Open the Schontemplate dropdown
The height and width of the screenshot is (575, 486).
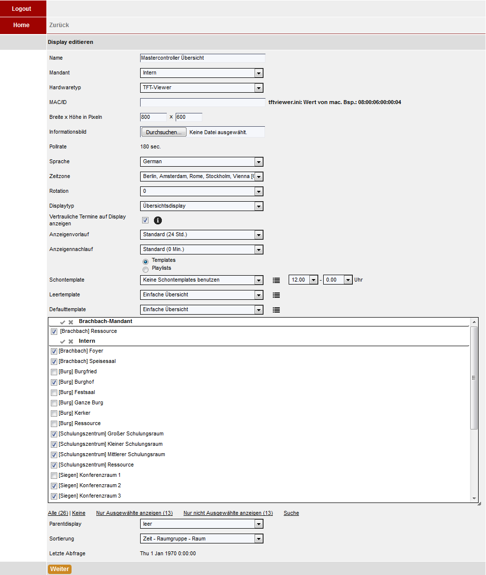202,280
